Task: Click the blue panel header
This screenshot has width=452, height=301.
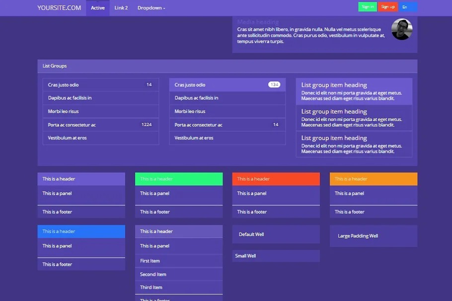Action: click(81, 232)
